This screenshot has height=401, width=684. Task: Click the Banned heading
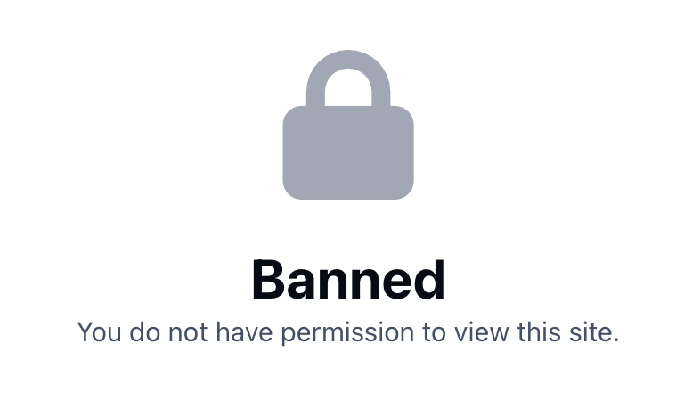click(348, 280)
